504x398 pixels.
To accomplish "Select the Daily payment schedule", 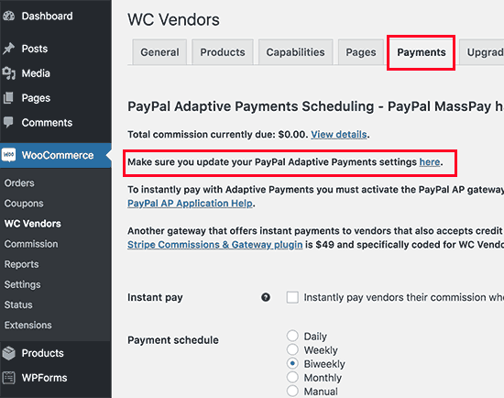I will (292, 336).
